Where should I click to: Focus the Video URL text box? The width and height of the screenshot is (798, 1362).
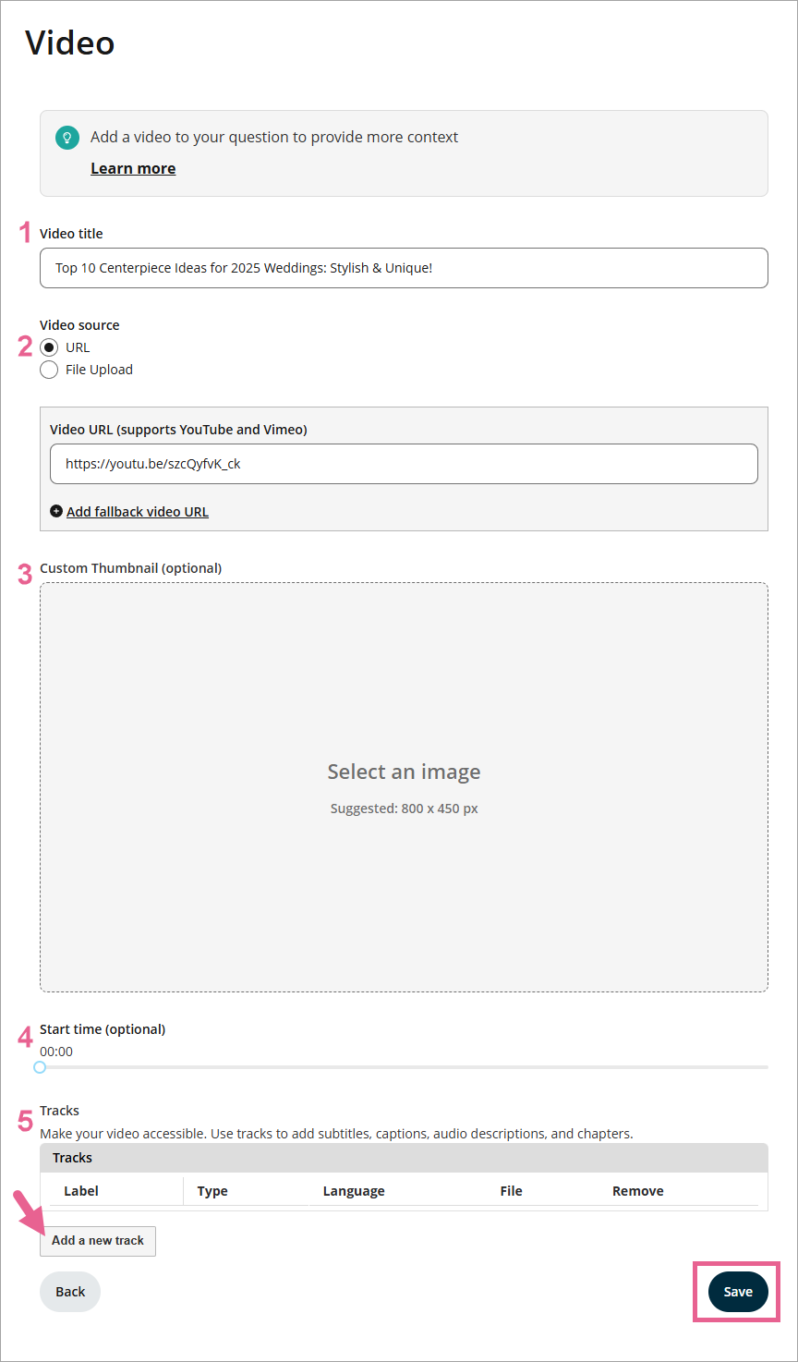pyautogui.click(x=404, y=464)
